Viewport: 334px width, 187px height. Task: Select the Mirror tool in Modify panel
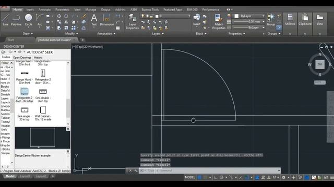66,22
